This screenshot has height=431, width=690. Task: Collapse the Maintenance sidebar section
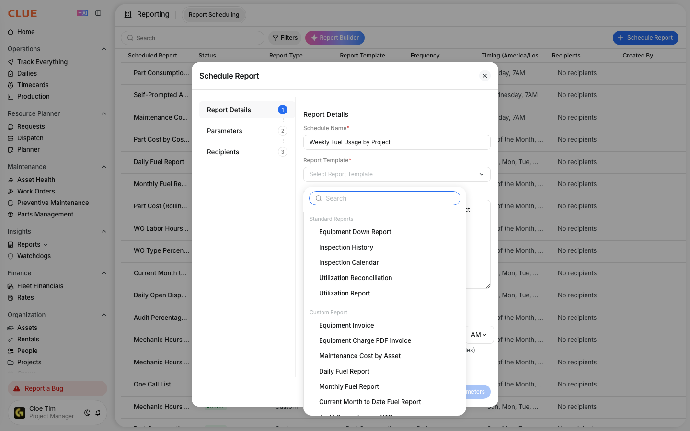(104, 167)
